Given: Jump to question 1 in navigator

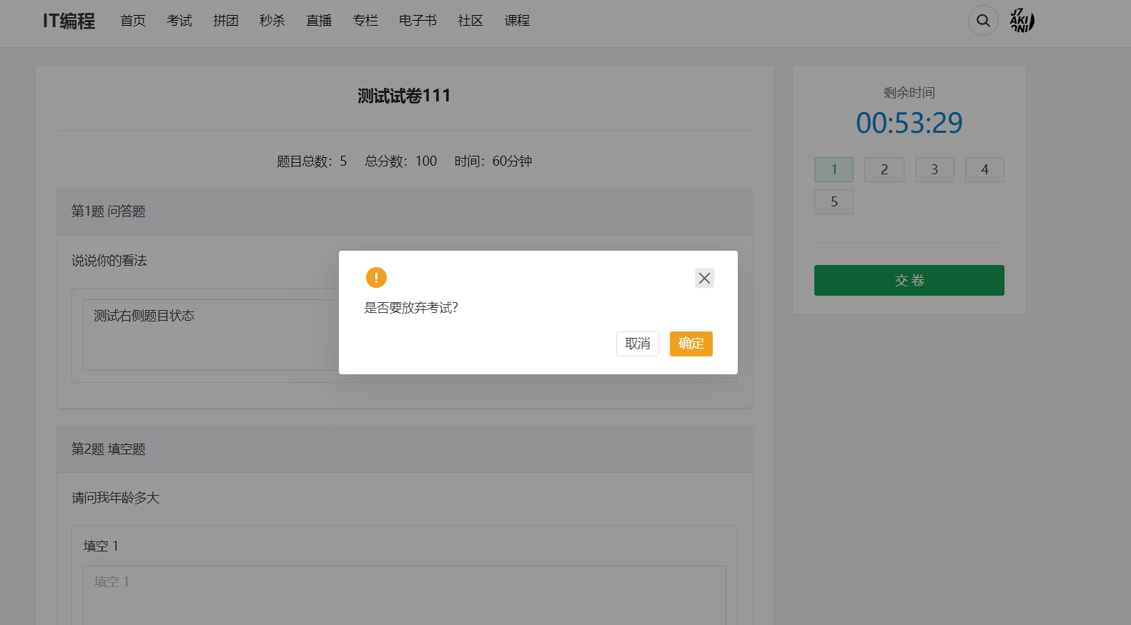Looking at the screenshot, I should point(834,169).
